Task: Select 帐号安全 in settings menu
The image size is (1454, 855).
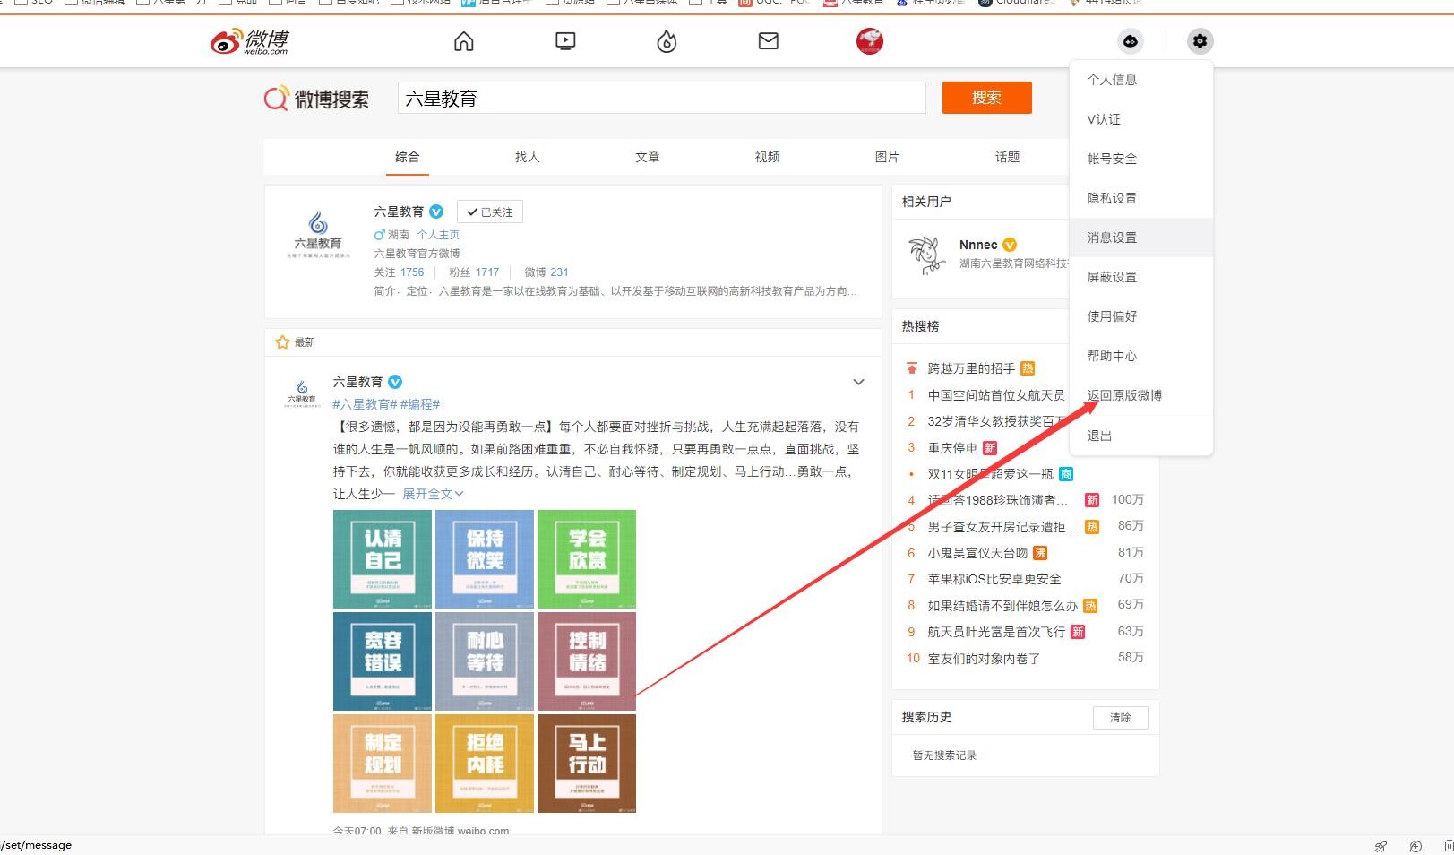Action: pyautogui.click(x=1141, y=159)
